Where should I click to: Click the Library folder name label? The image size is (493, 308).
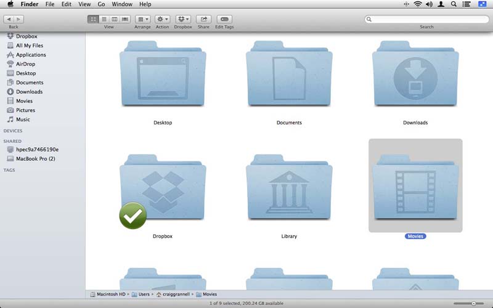(x=289, y=237)
